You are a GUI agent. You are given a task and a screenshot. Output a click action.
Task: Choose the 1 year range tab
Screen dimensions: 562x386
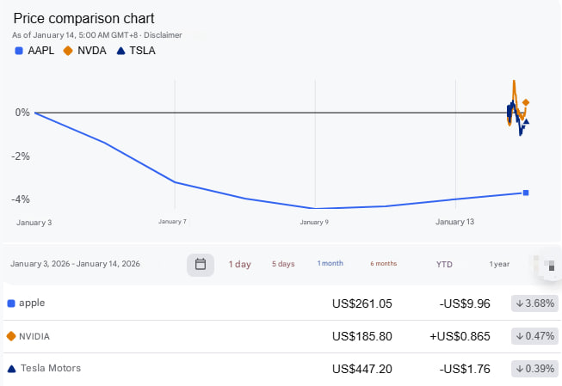click(499, 264)
